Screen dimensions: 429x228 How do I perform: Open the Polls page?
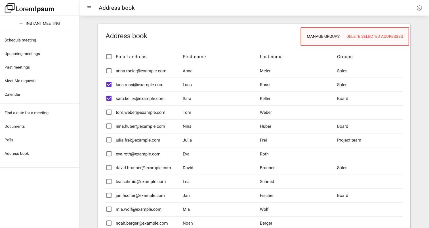point(9,140)
